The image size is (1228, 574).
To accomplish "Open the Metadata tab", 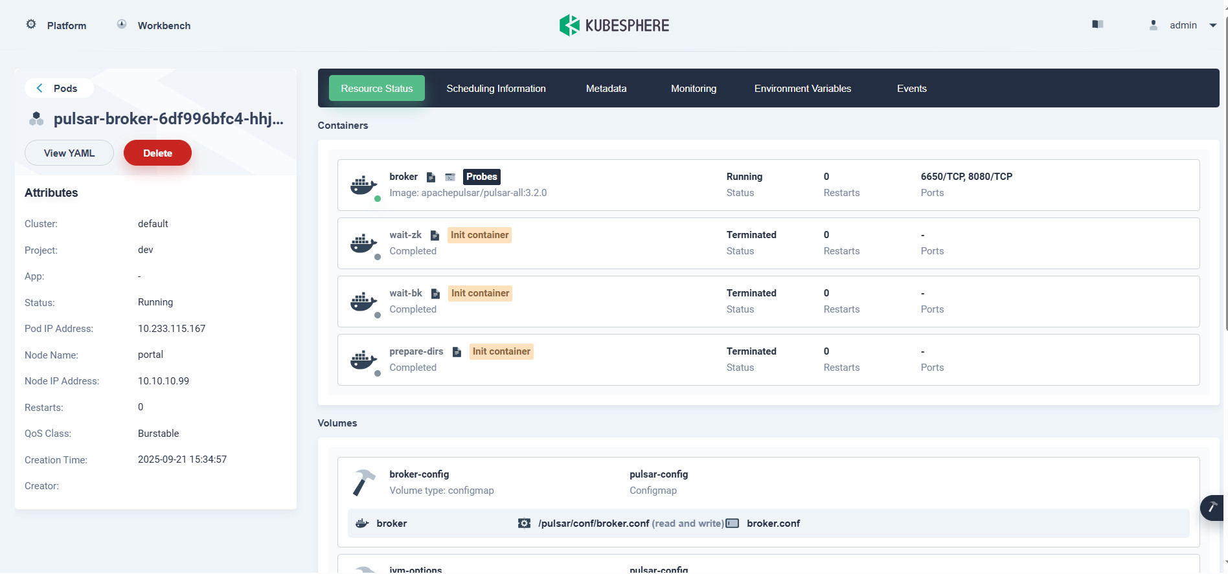I will pyautogui.click(x=606, y=89).
